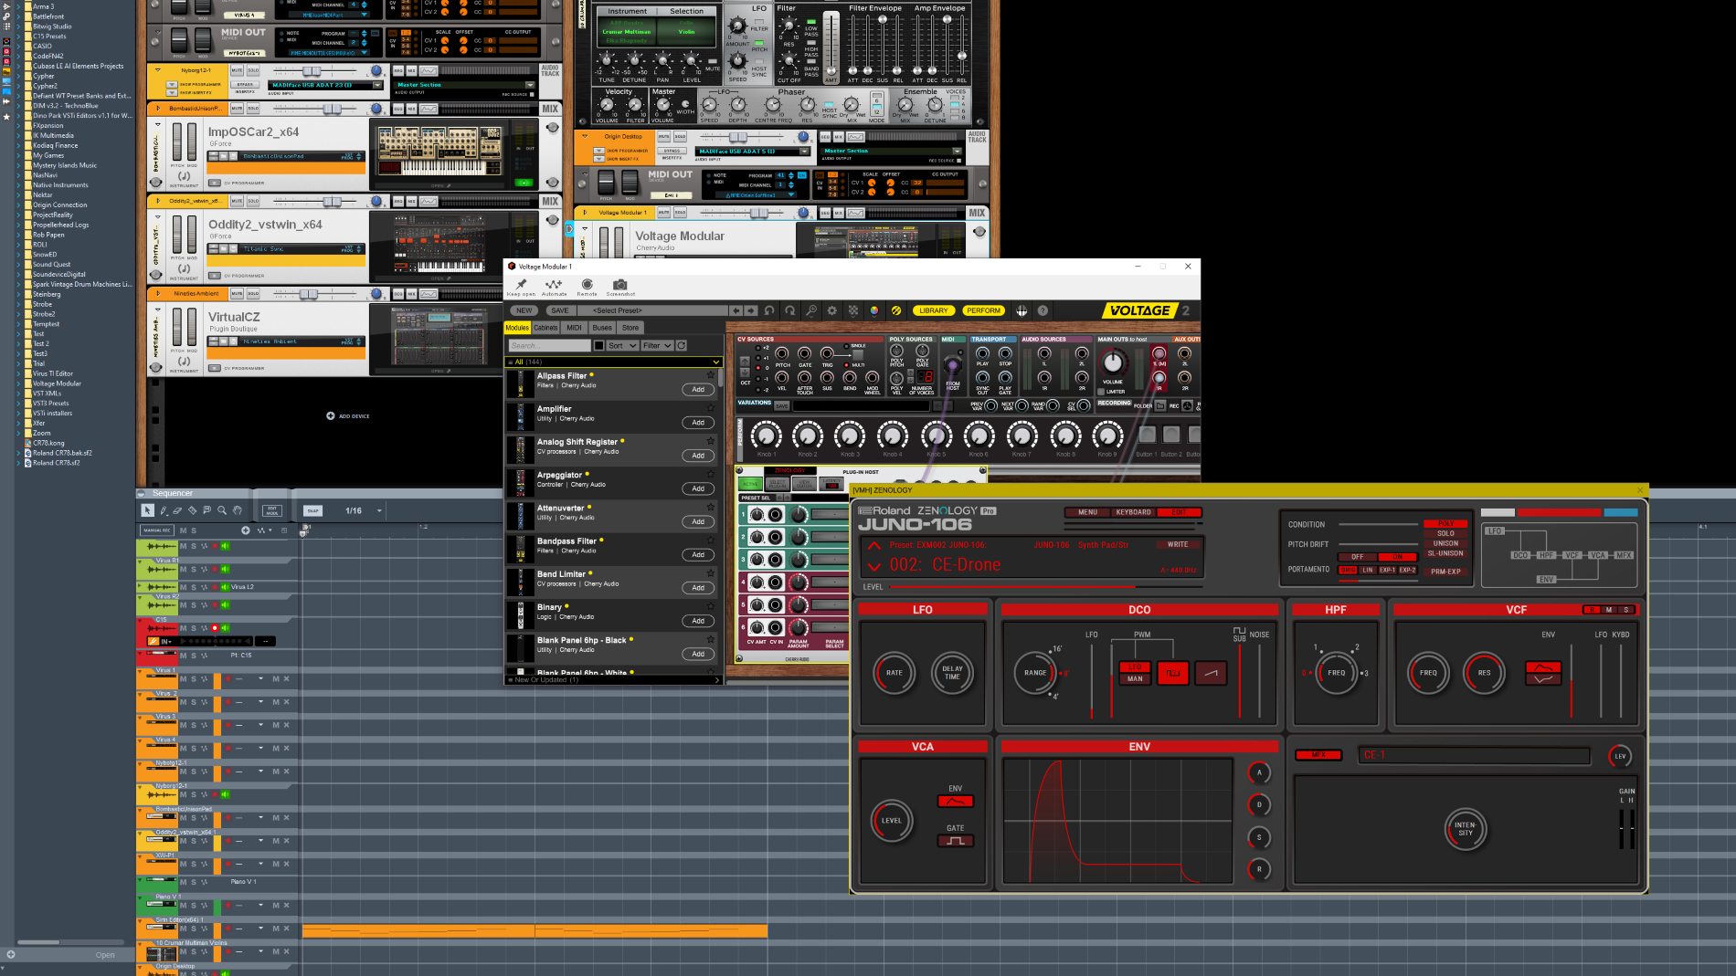The image size is (1736, 976).
Task: Enable record on the C15 track
Action: [x=215, y=628]
